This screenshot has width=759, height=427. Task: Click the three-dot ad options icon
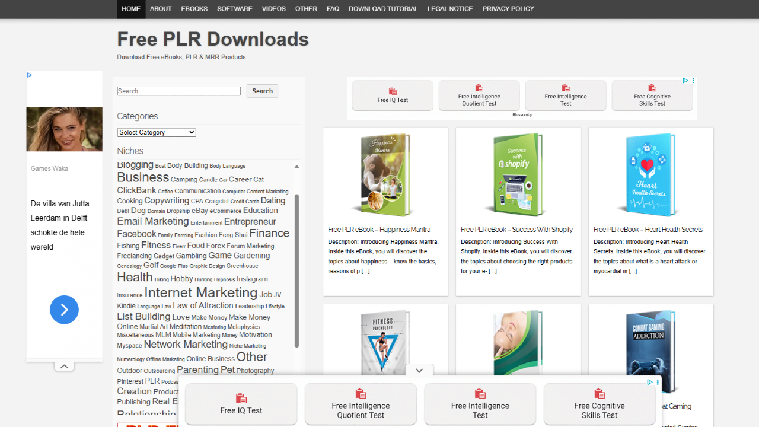(693, 80)
